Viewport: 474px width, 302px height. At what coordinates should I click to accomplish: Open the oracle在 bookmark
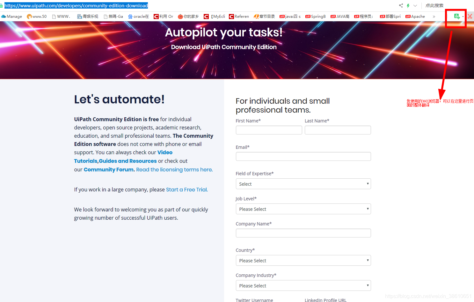click(x=139, y=16)
